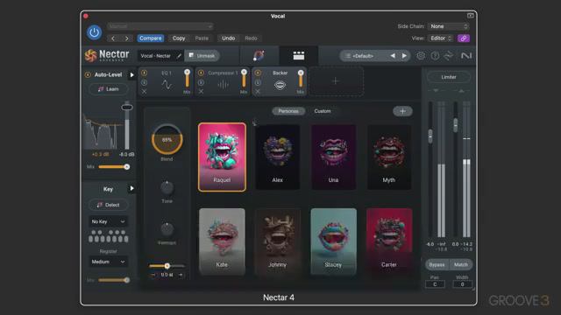Click the Copy button

tap(179, 38)
